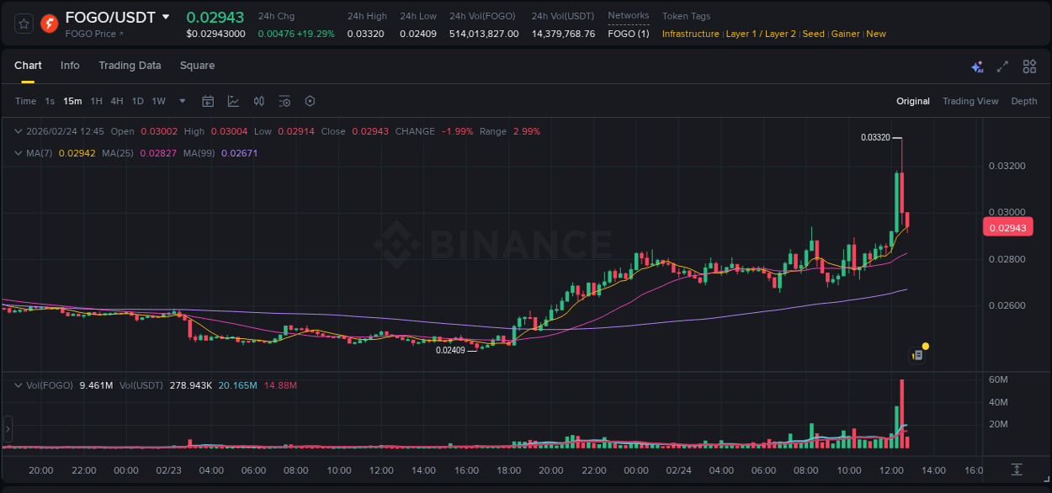Open the FOGO Price link

[x=93, y=34]
